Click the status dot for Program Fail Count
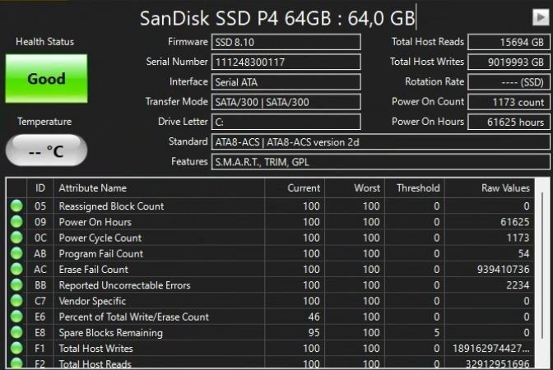Screen dimensions: 553x370 16,253
